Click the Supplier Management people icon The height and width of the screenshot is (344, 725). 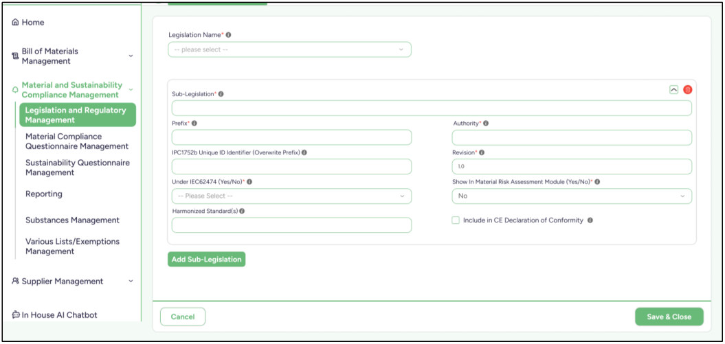point(15,281)
